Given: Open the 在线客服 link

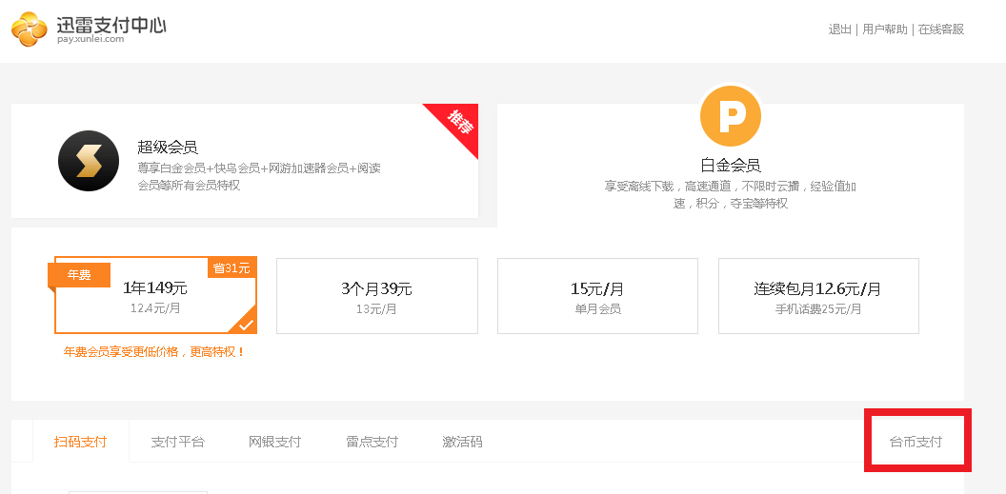Looking at the screenshot, I should [941, 30].
